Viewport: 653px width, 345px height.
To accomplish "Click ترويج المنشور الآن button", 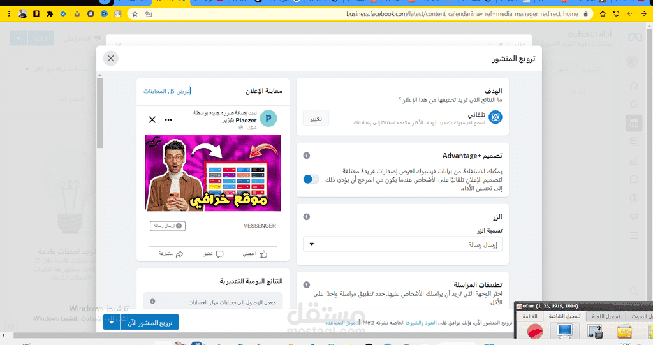I will [150, 322].
